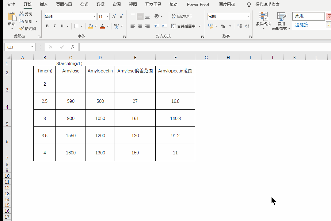Viewport: 331px width, 221px height.
Task: Switch to the Power Pivot tab
Action: [x=198, y=4]
